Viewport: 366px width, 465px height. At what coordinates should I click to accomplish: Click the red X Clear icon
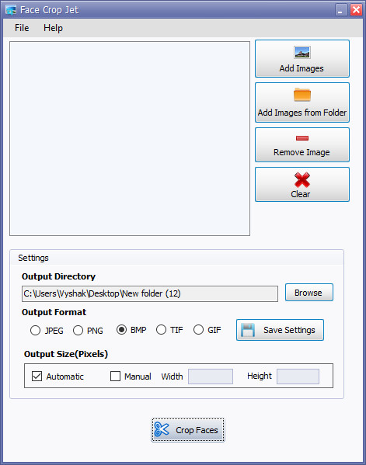pos(302,179)
